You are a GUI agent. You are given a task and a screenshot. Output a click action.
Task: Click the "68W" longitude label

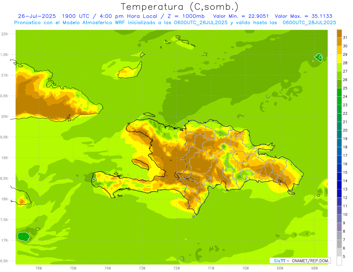(x=314, y=268)
